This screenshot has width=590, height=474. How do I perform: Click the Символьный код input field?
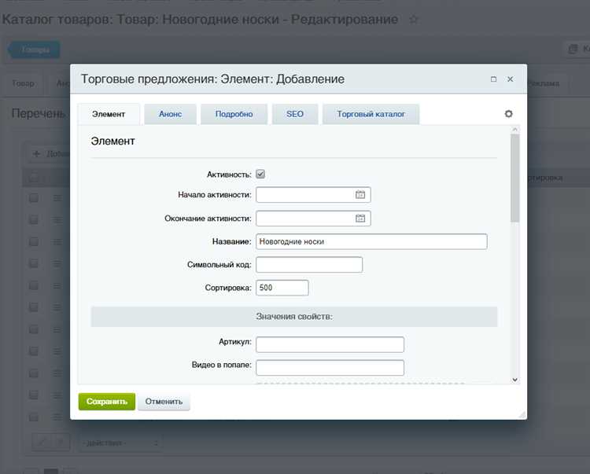pyautogui.click(x=309, y=265)
